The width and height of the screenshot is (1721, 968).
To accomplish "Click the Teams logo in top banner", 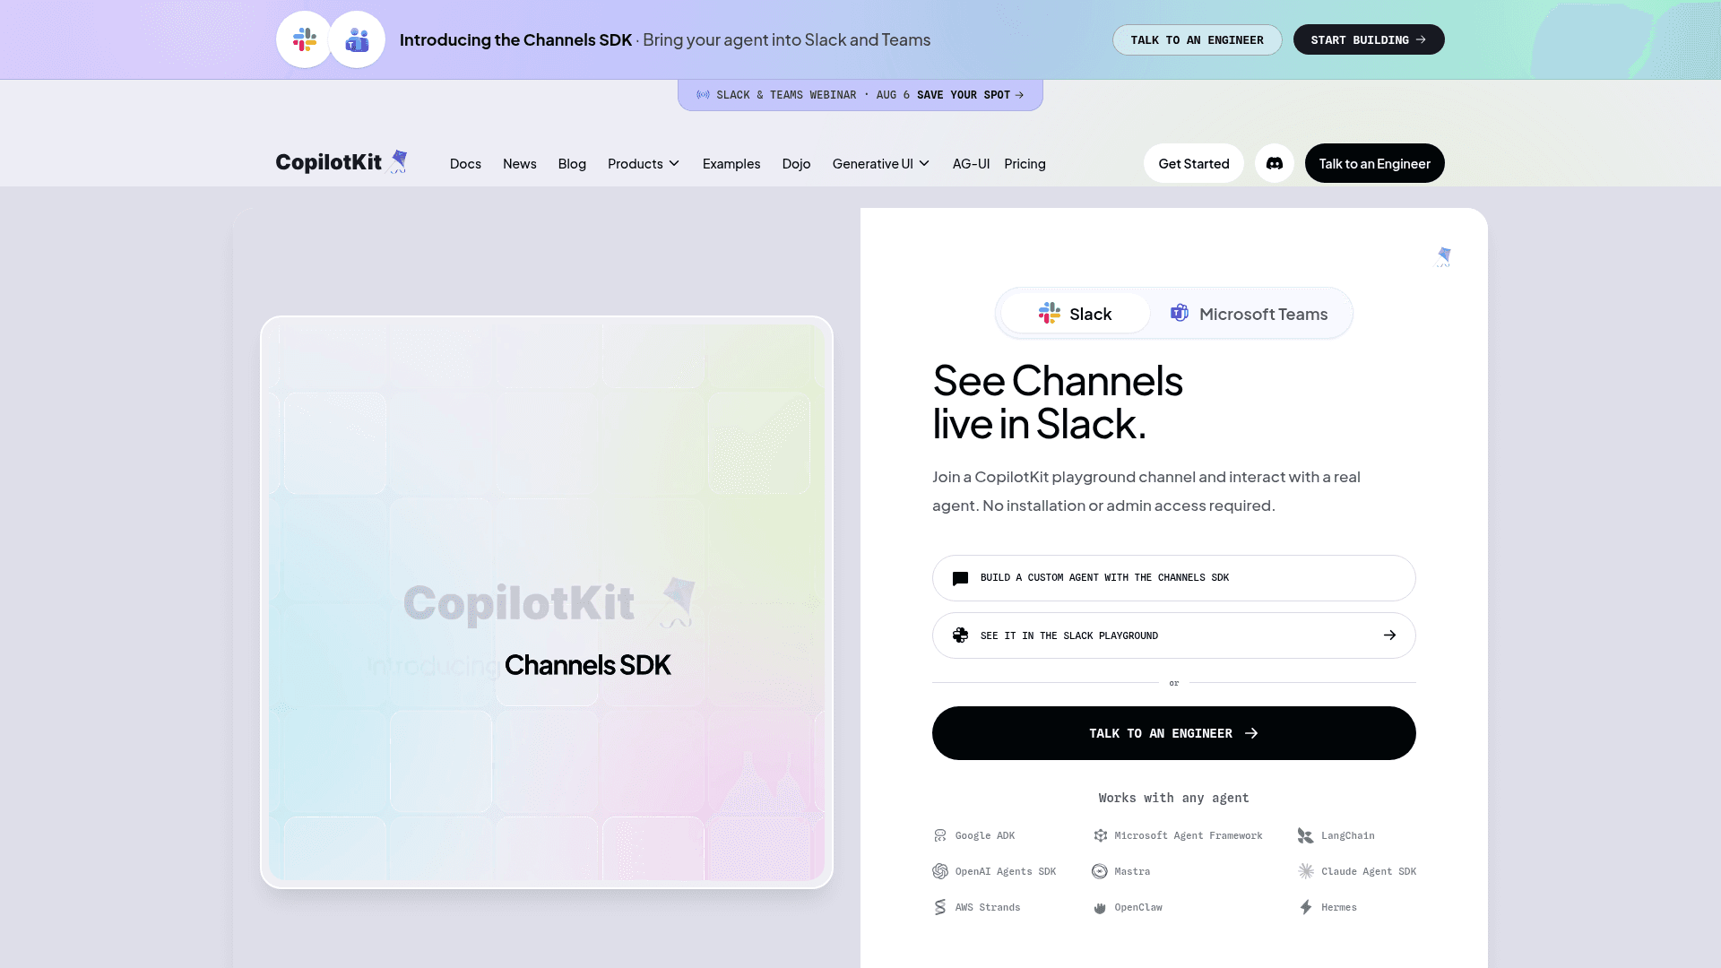I will [x=357, y=39].
